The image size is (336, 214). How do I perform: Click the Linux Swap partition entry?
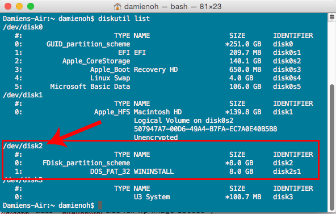(110, 78)
